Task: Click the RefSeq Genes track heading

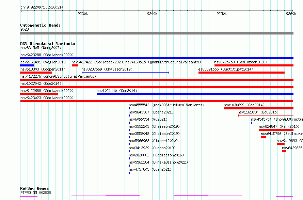Action: coord(34,188)
